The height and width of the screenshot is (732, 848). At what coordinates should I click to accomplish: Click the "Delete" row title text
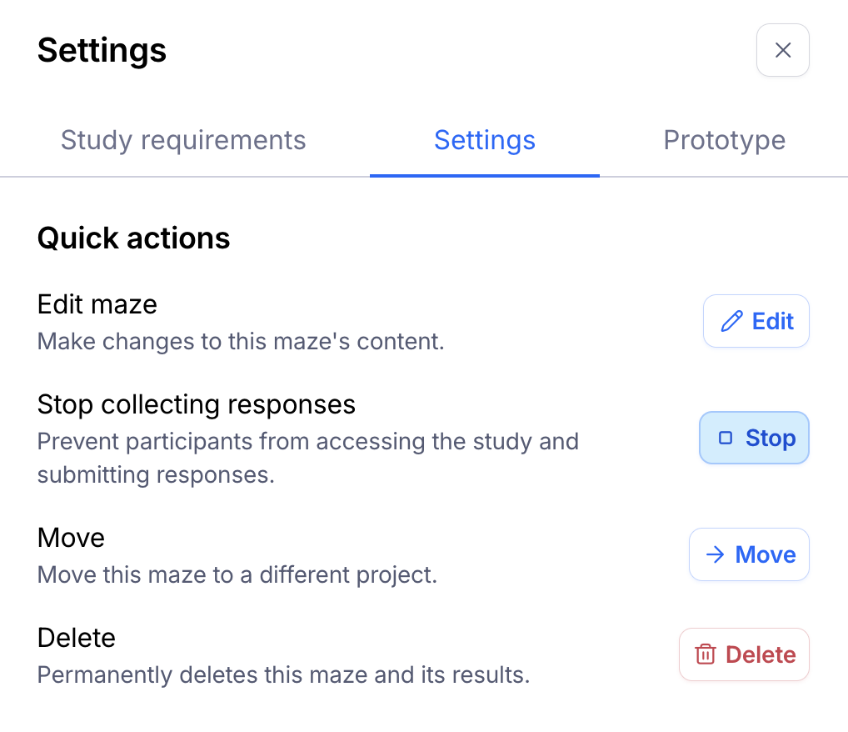point(77,638)
